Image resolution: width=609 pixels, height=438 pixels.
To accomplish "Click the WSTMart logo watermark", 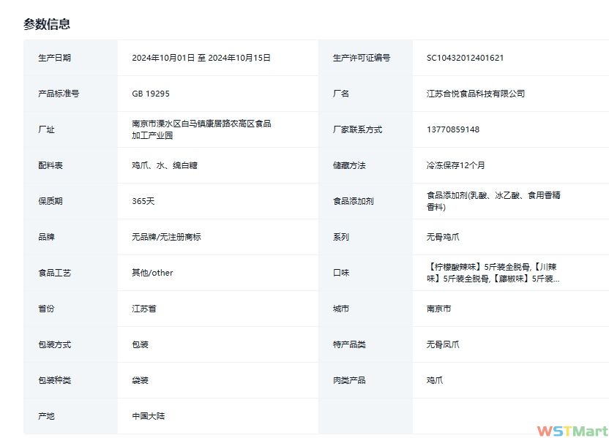I will 572,431.
